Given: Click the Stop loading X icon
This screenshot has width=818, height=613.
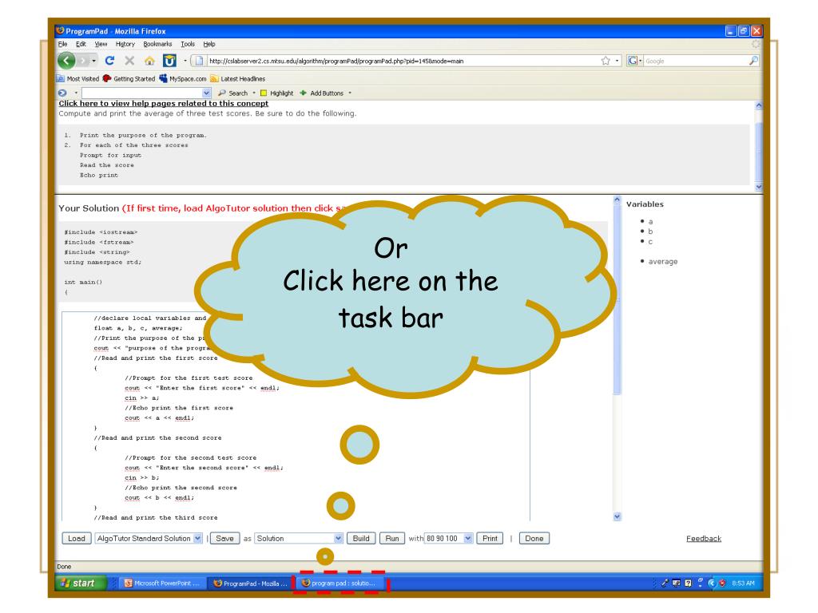Looking at the screenshot, I should [x=129, y=61].
